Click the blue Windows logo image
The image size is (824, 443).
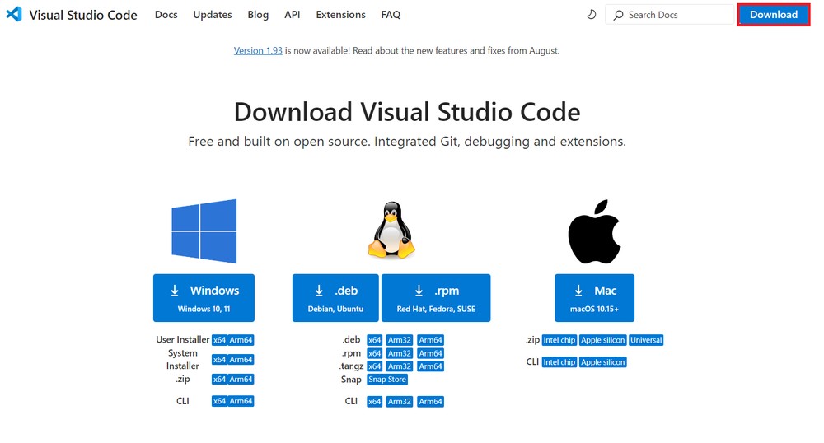tap(204, 231)
